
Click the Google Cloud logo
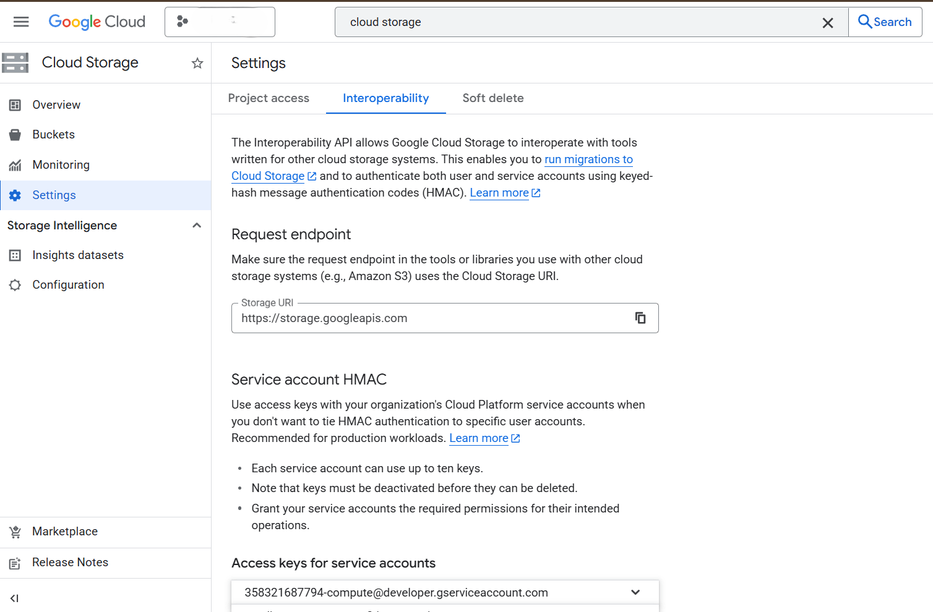97,22
